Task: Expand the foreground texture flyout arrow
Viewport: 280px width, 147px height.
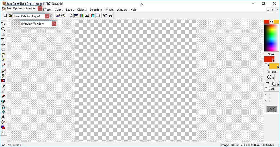Action: (273, 78)
